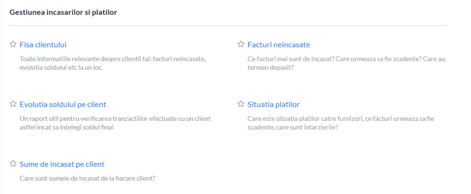Toggle favorite star for Evolutia soldului pe client

(x=13, y=104)
